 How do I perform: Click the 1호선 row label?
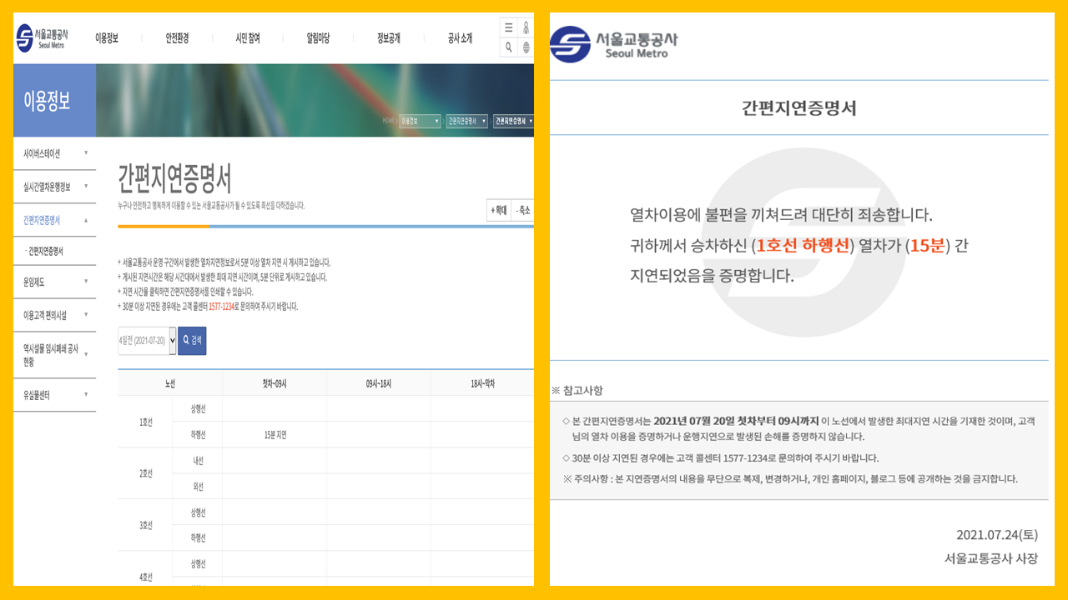point(145,422)
